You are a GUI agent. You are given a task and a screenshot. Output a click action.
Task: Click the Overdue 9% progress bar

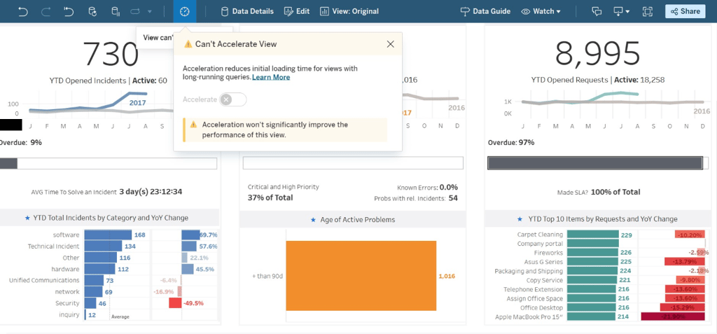click(x=109, y=163)
